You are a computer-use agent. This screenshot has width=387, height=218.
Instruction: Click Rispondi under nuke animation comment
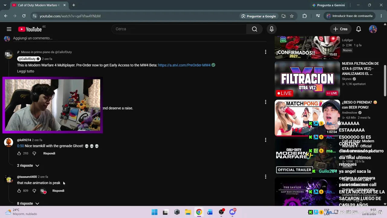[58, 191]
